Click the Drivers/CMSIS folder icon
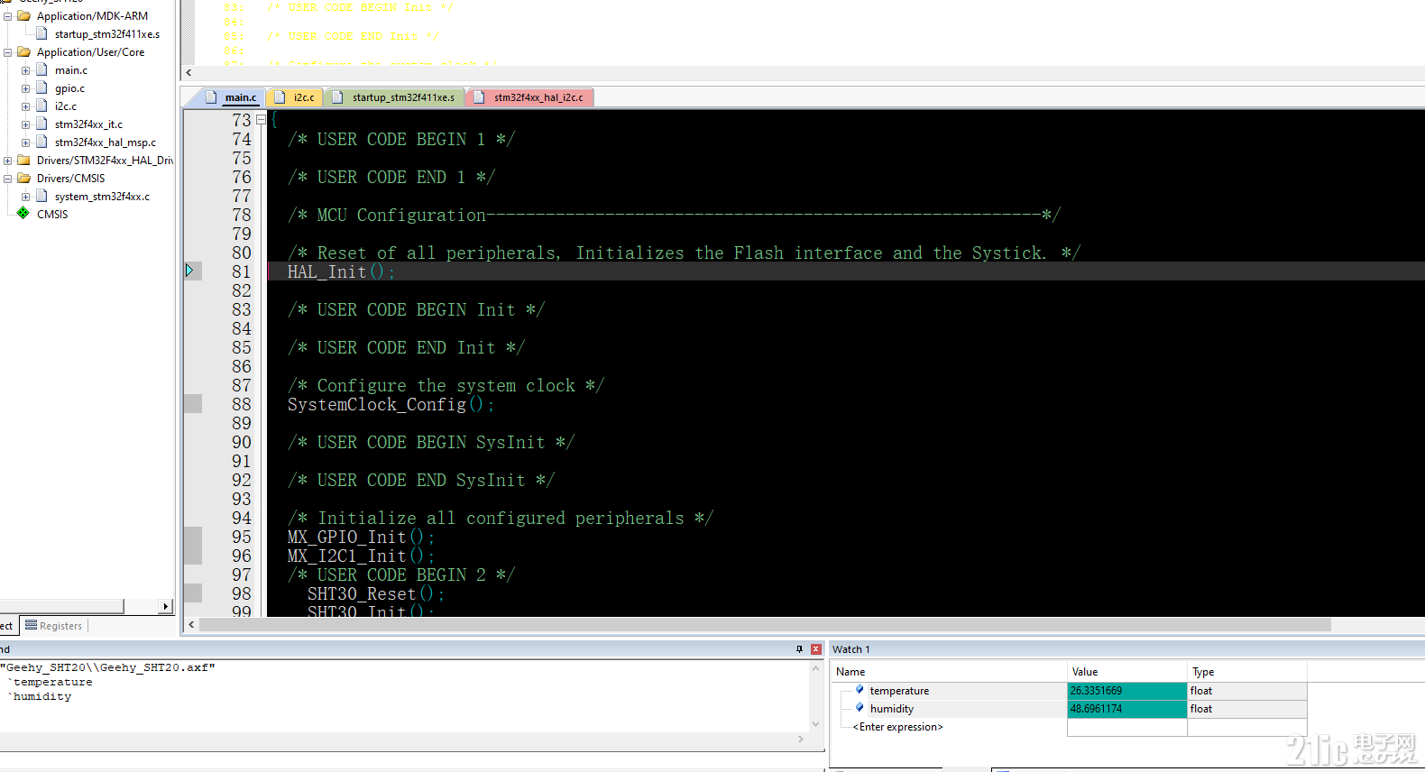The height and width of the screenshot is (772, 1425). click(x=24, y=178)
